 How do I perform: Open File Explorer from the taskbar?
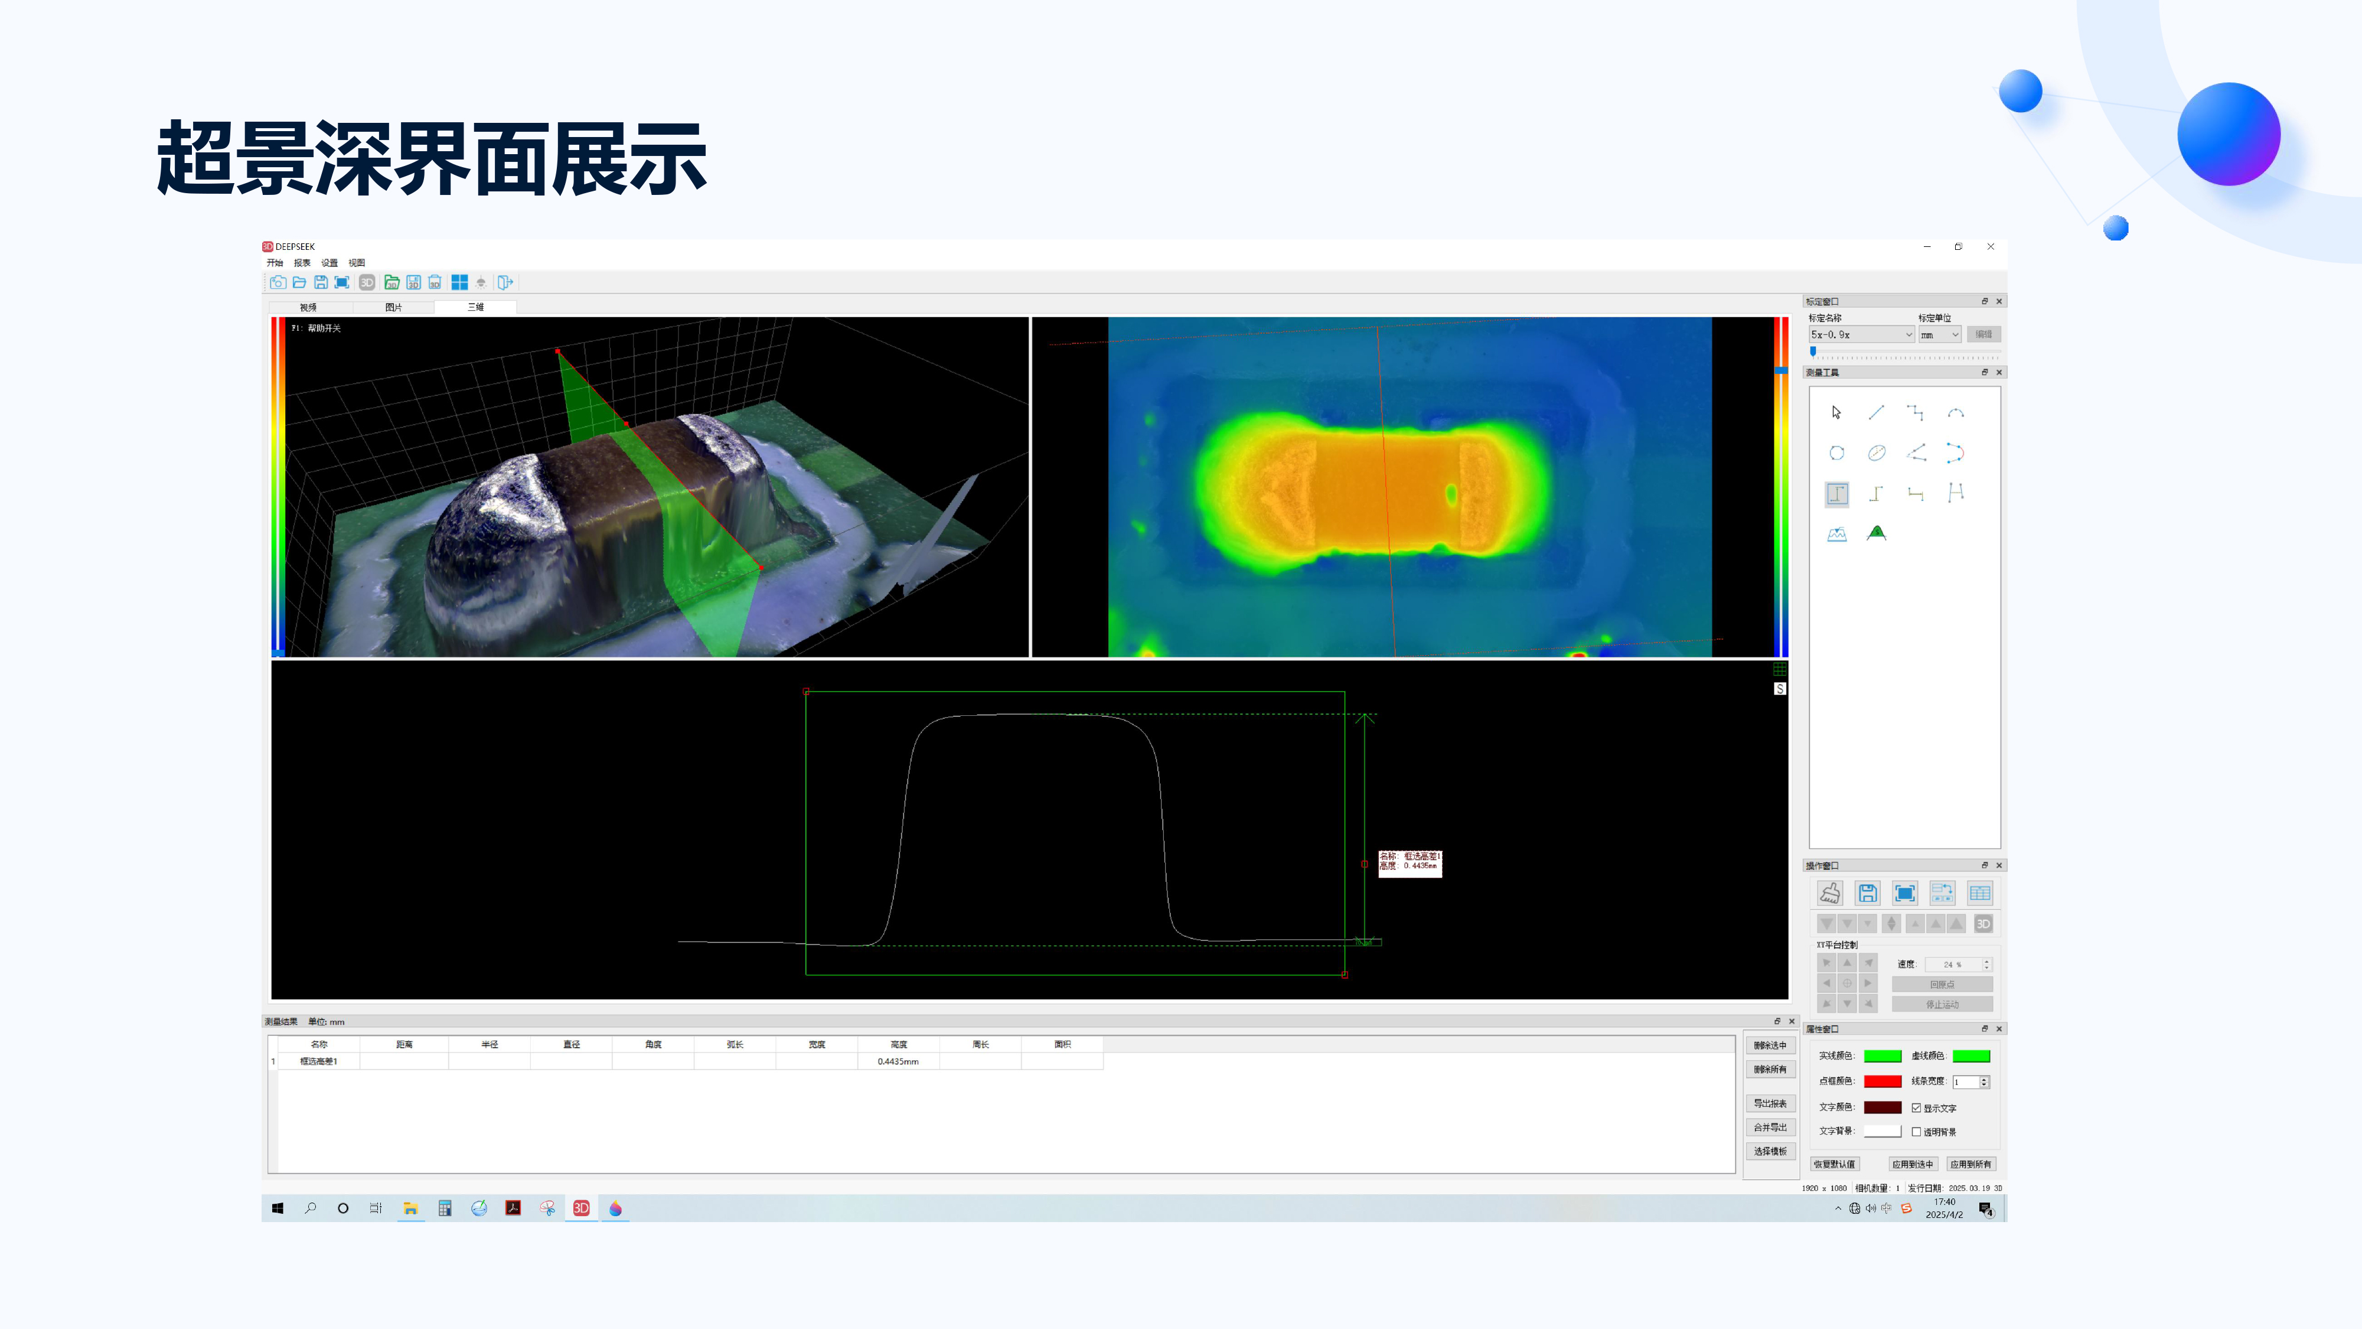(410, 1208)
